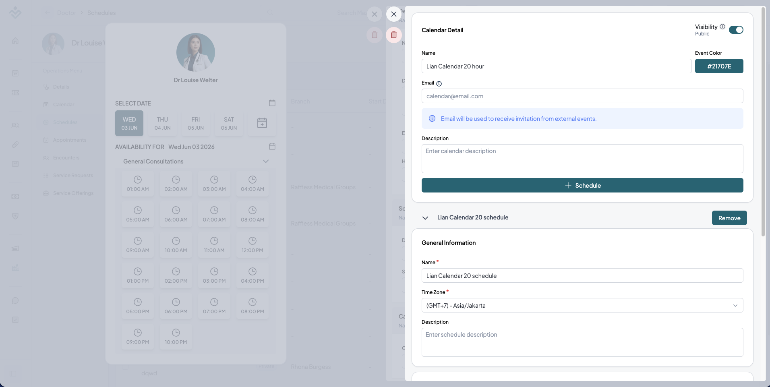Viewport: 770px width, 387px height.
Task: Select Saturday 06 JUN date
Action: [x=229, y=123]
